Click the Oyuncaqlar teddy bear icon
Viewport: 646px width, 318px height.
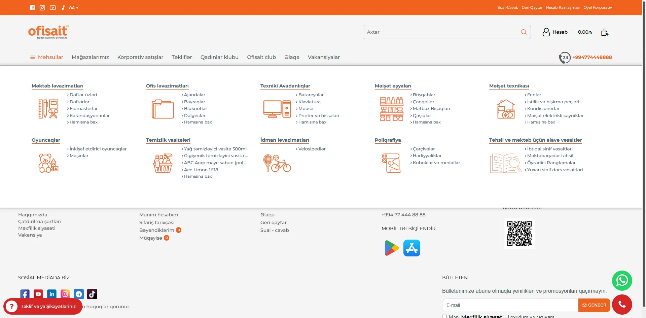click(48, 163)
